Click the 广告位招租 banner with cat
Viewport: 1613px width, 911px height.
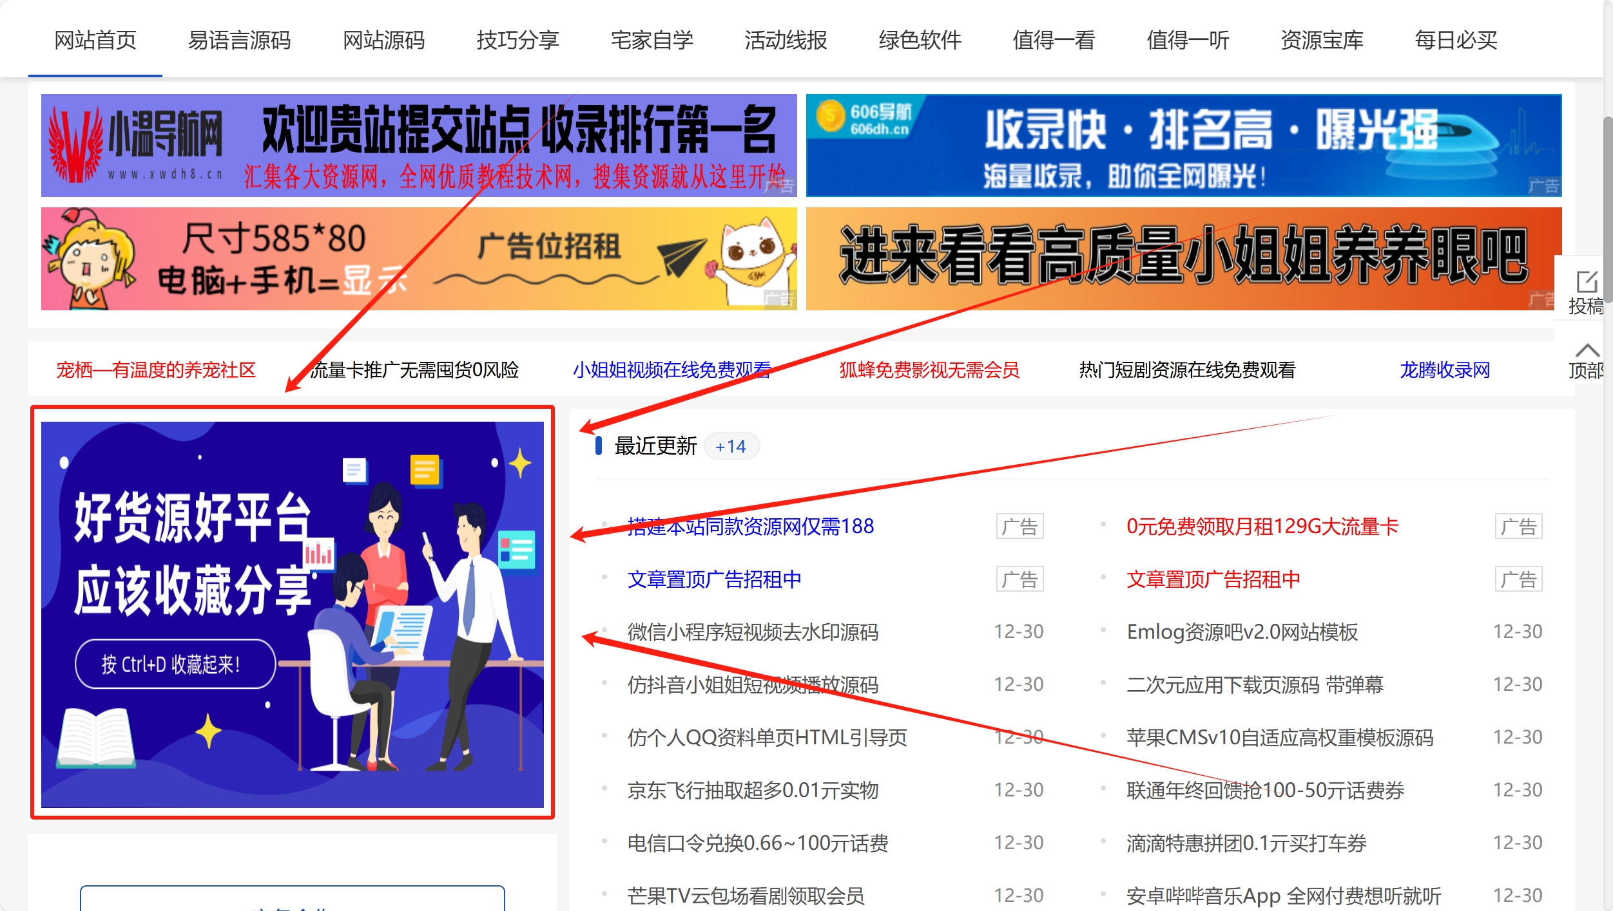point(419,259)
